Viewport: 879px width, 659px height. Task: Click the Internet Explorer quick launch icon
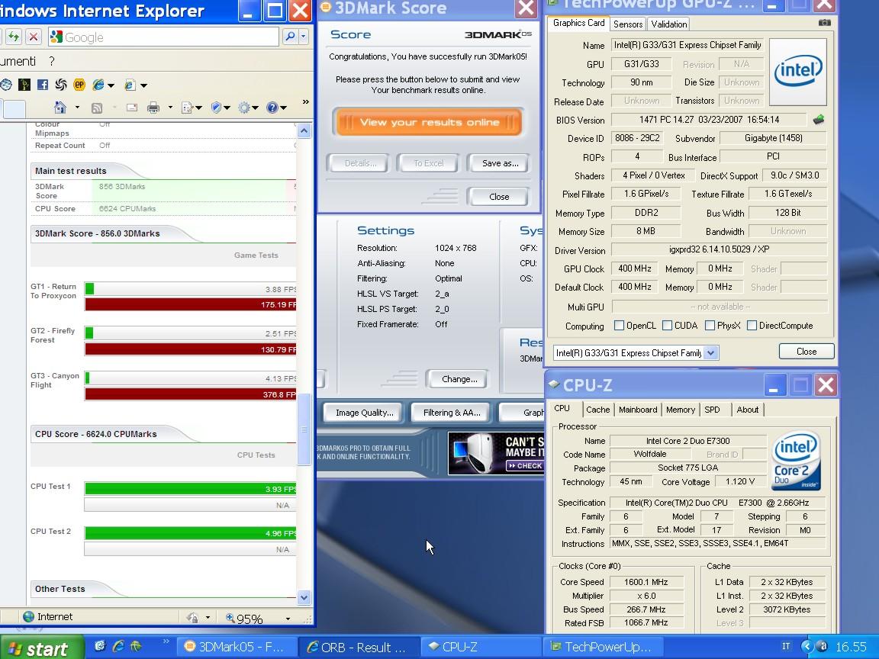pyautogui.click(x=118, y=646)
